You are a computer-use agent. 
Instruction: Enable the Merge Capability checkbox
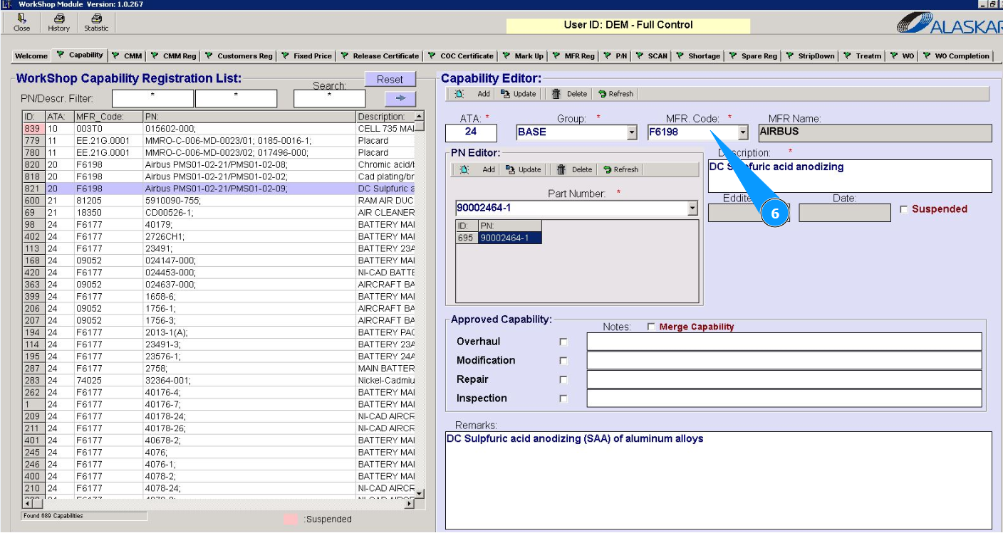[651, 327]
